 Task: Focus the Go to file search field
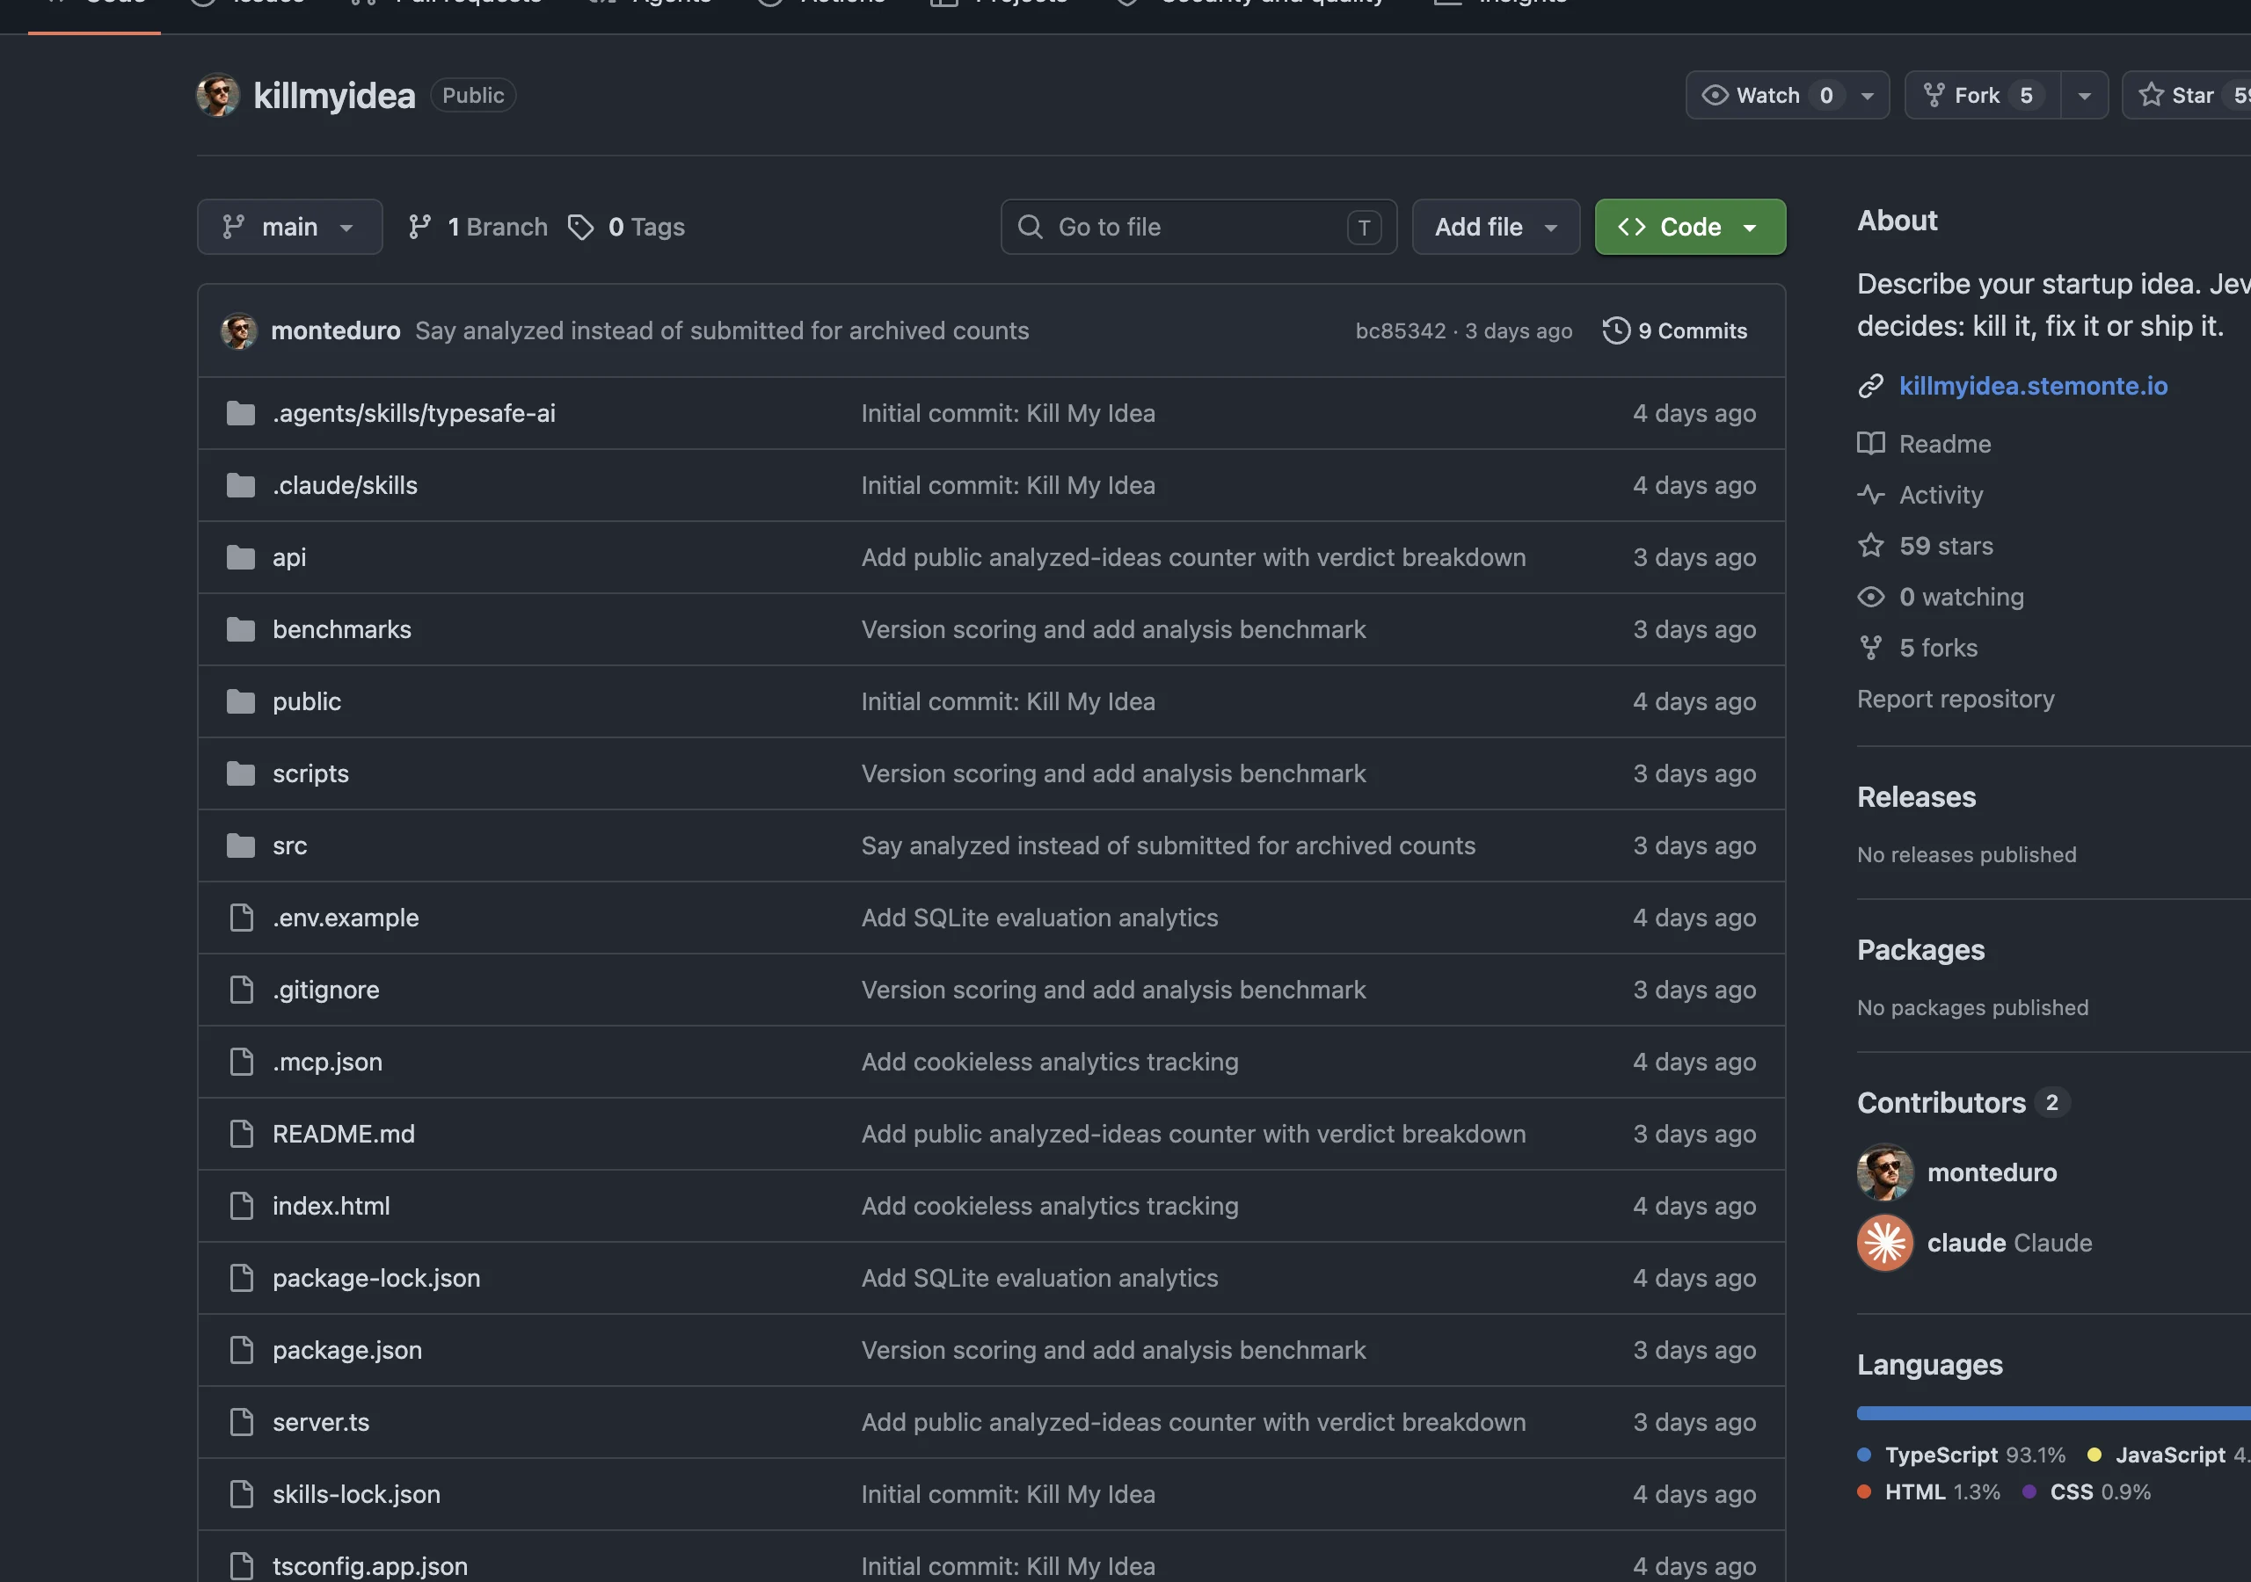tap(1198, 227)
